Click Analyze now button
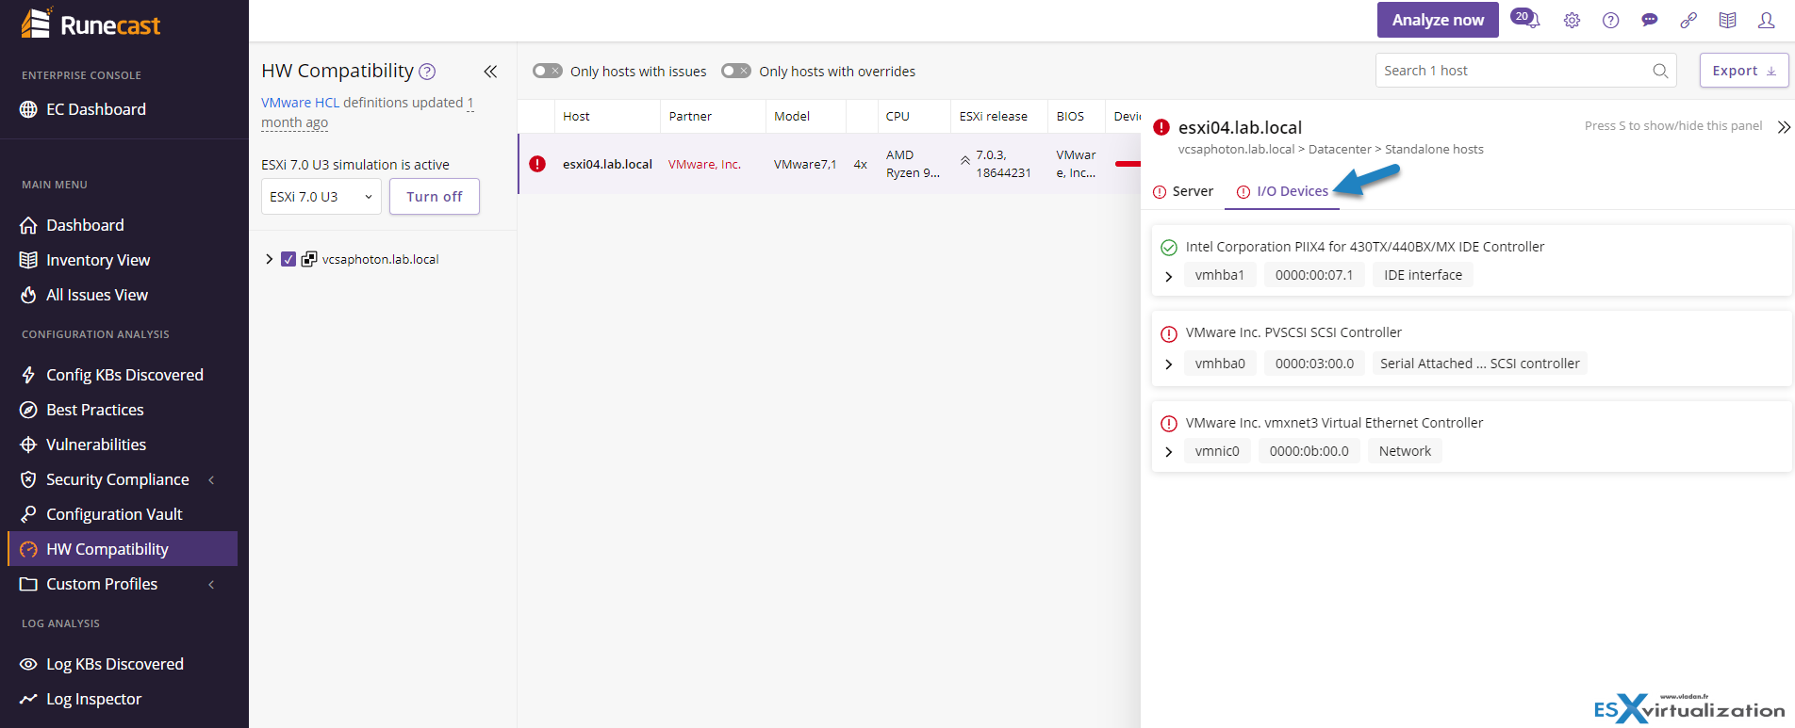This screenshot has width=1795, height=728. click(1438, 20)
